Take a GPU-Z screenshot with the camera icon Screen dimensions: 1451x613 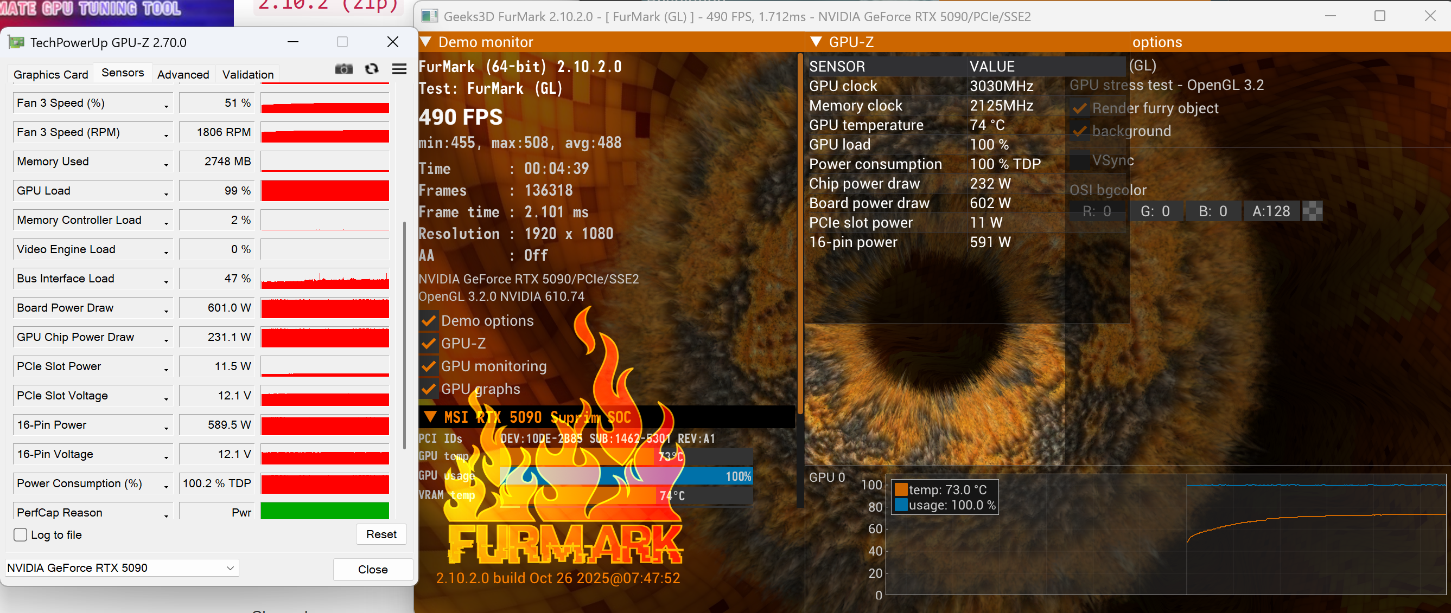click(343, 69)
